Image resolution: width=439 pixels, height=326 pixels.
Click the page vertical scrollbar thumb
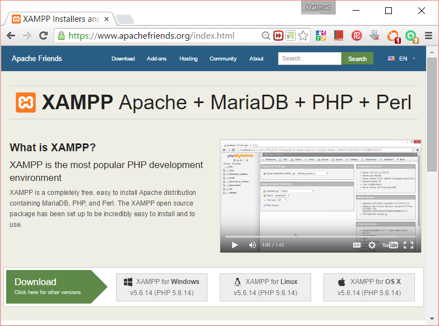(432, 114)
